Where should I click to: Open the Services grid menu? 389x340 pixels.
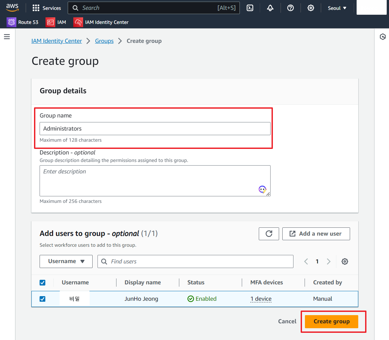tap(47, 8)
